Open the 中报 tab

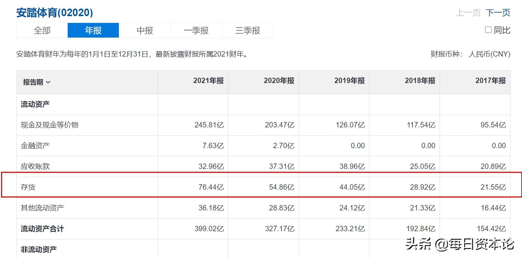[x=145, y=30]
